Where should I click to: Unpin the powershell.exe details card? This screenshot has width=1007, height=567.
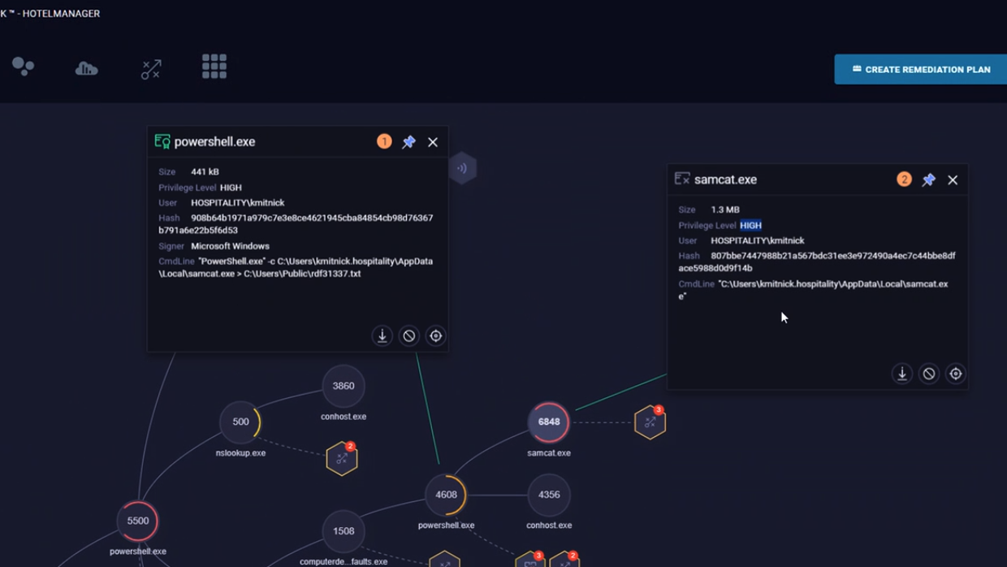click(408, 142)
